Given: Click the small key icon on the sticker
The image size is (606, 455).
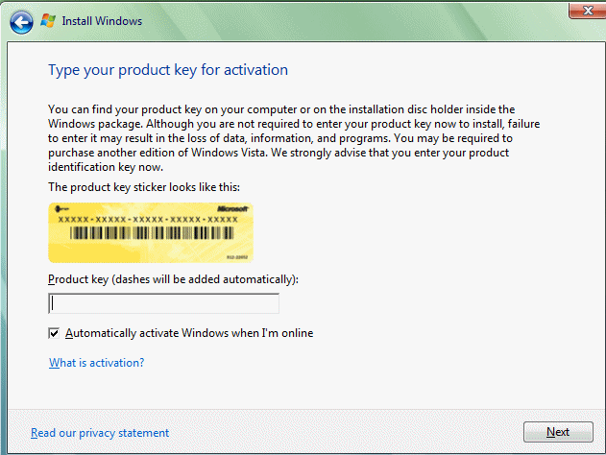Looking at the screenshot, I should point(61,209).
